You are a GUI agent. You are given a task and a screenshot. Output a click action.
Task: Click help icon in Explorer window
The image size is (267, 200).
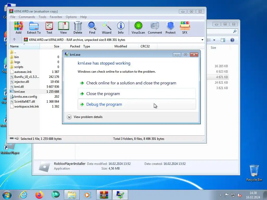[x=232, y=40]
